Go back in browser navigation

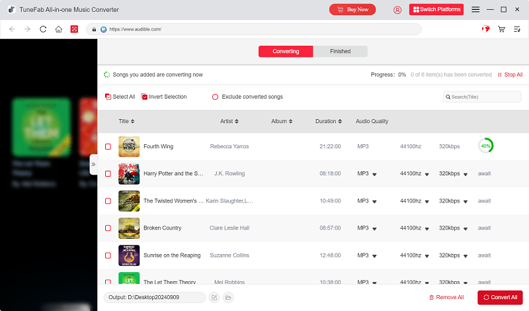[x=12, y=29]
